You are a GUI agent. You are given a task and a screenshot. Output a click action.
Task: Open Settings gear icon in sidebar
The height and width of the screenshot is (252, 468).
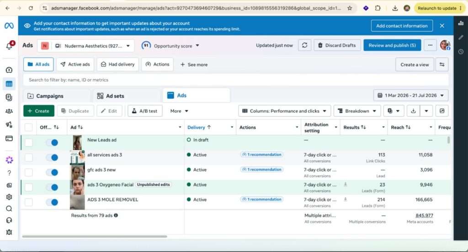pos(9,197)
